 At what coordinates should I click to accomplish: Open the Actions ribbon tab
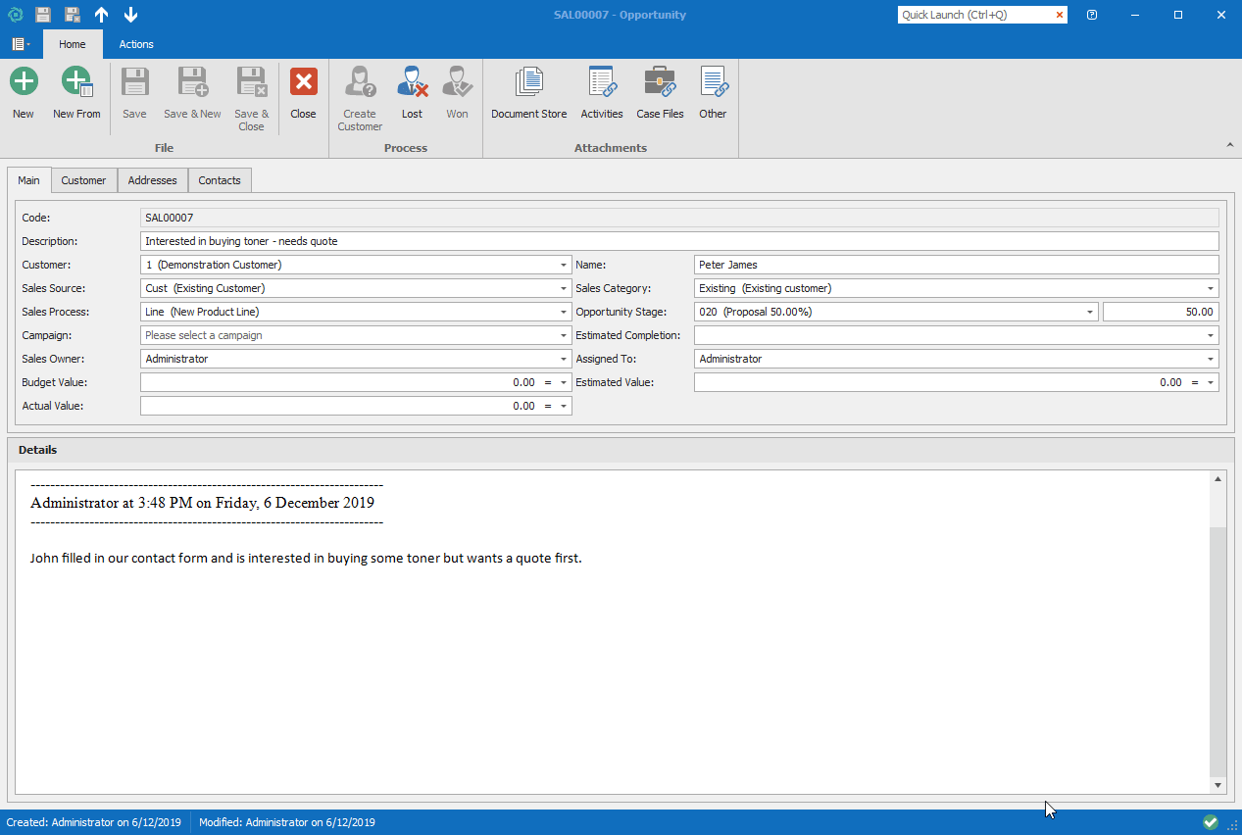click(136, 44)
